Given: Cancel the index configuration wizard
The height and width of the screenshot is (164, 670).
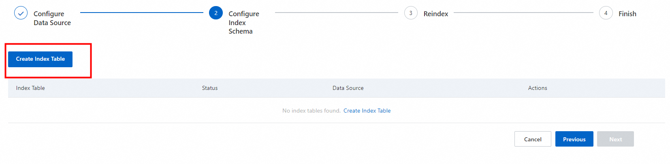Looking at the screenshot, I should coord(533,139).
